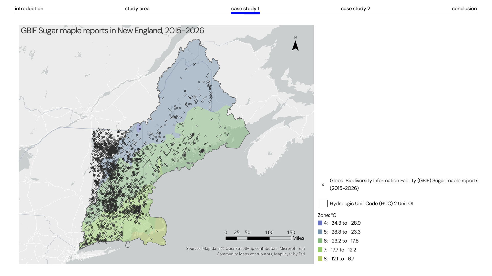Click the Zone 5 blue-gray swatch

pyautogui.click(x=320, y=232)
